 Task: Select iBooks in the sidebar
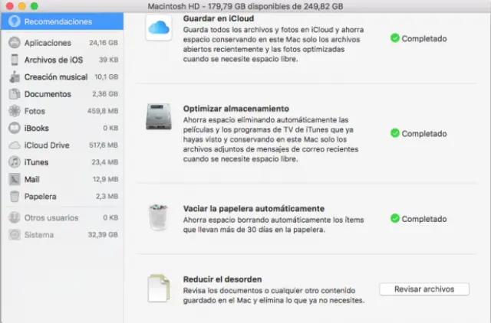click(x=37, y=128)
